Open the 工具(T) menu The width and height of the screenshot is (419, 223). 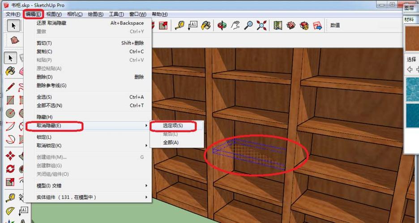116,14
